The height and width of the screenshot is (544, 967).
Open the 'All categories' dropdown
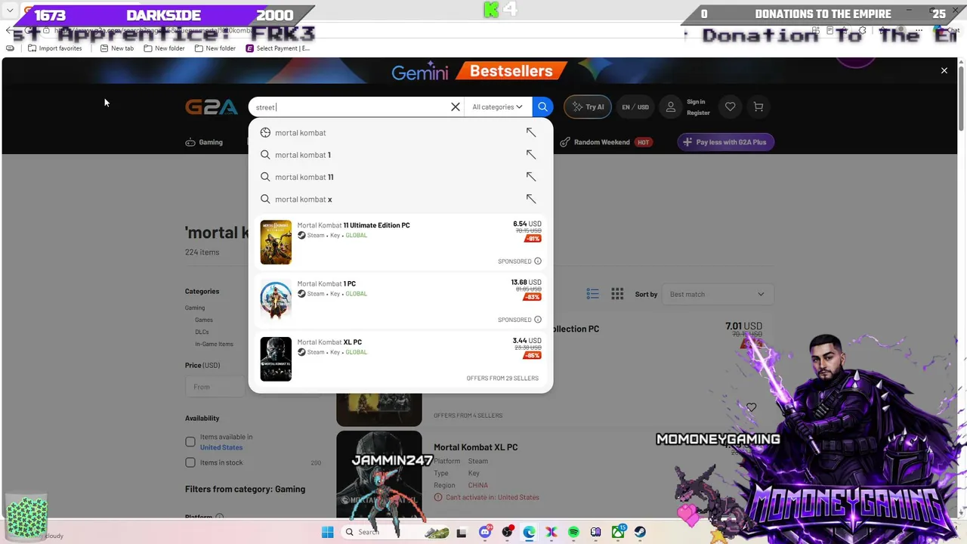click(497, 107)
